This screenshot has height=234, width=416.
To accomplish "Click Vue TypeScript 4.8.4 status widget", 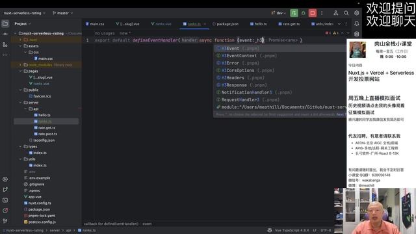I will click(x=292, y=230).
